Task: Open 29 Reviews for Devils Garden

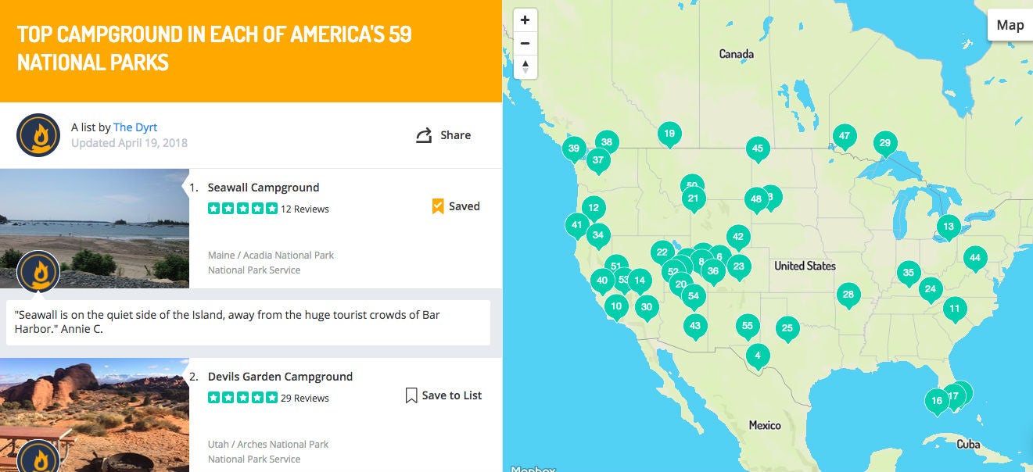Action: pyautogui.click(x=305, y=399)
